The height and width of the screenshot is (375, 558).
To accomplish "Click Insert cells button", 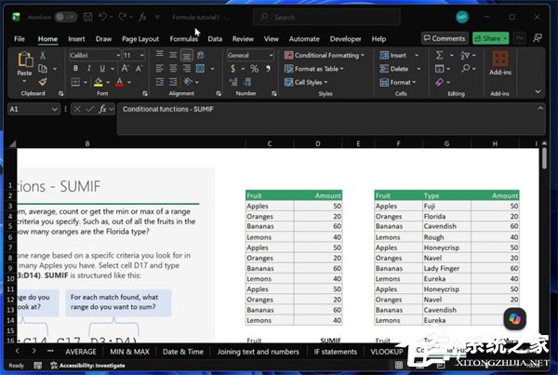I will pos(392,55).
